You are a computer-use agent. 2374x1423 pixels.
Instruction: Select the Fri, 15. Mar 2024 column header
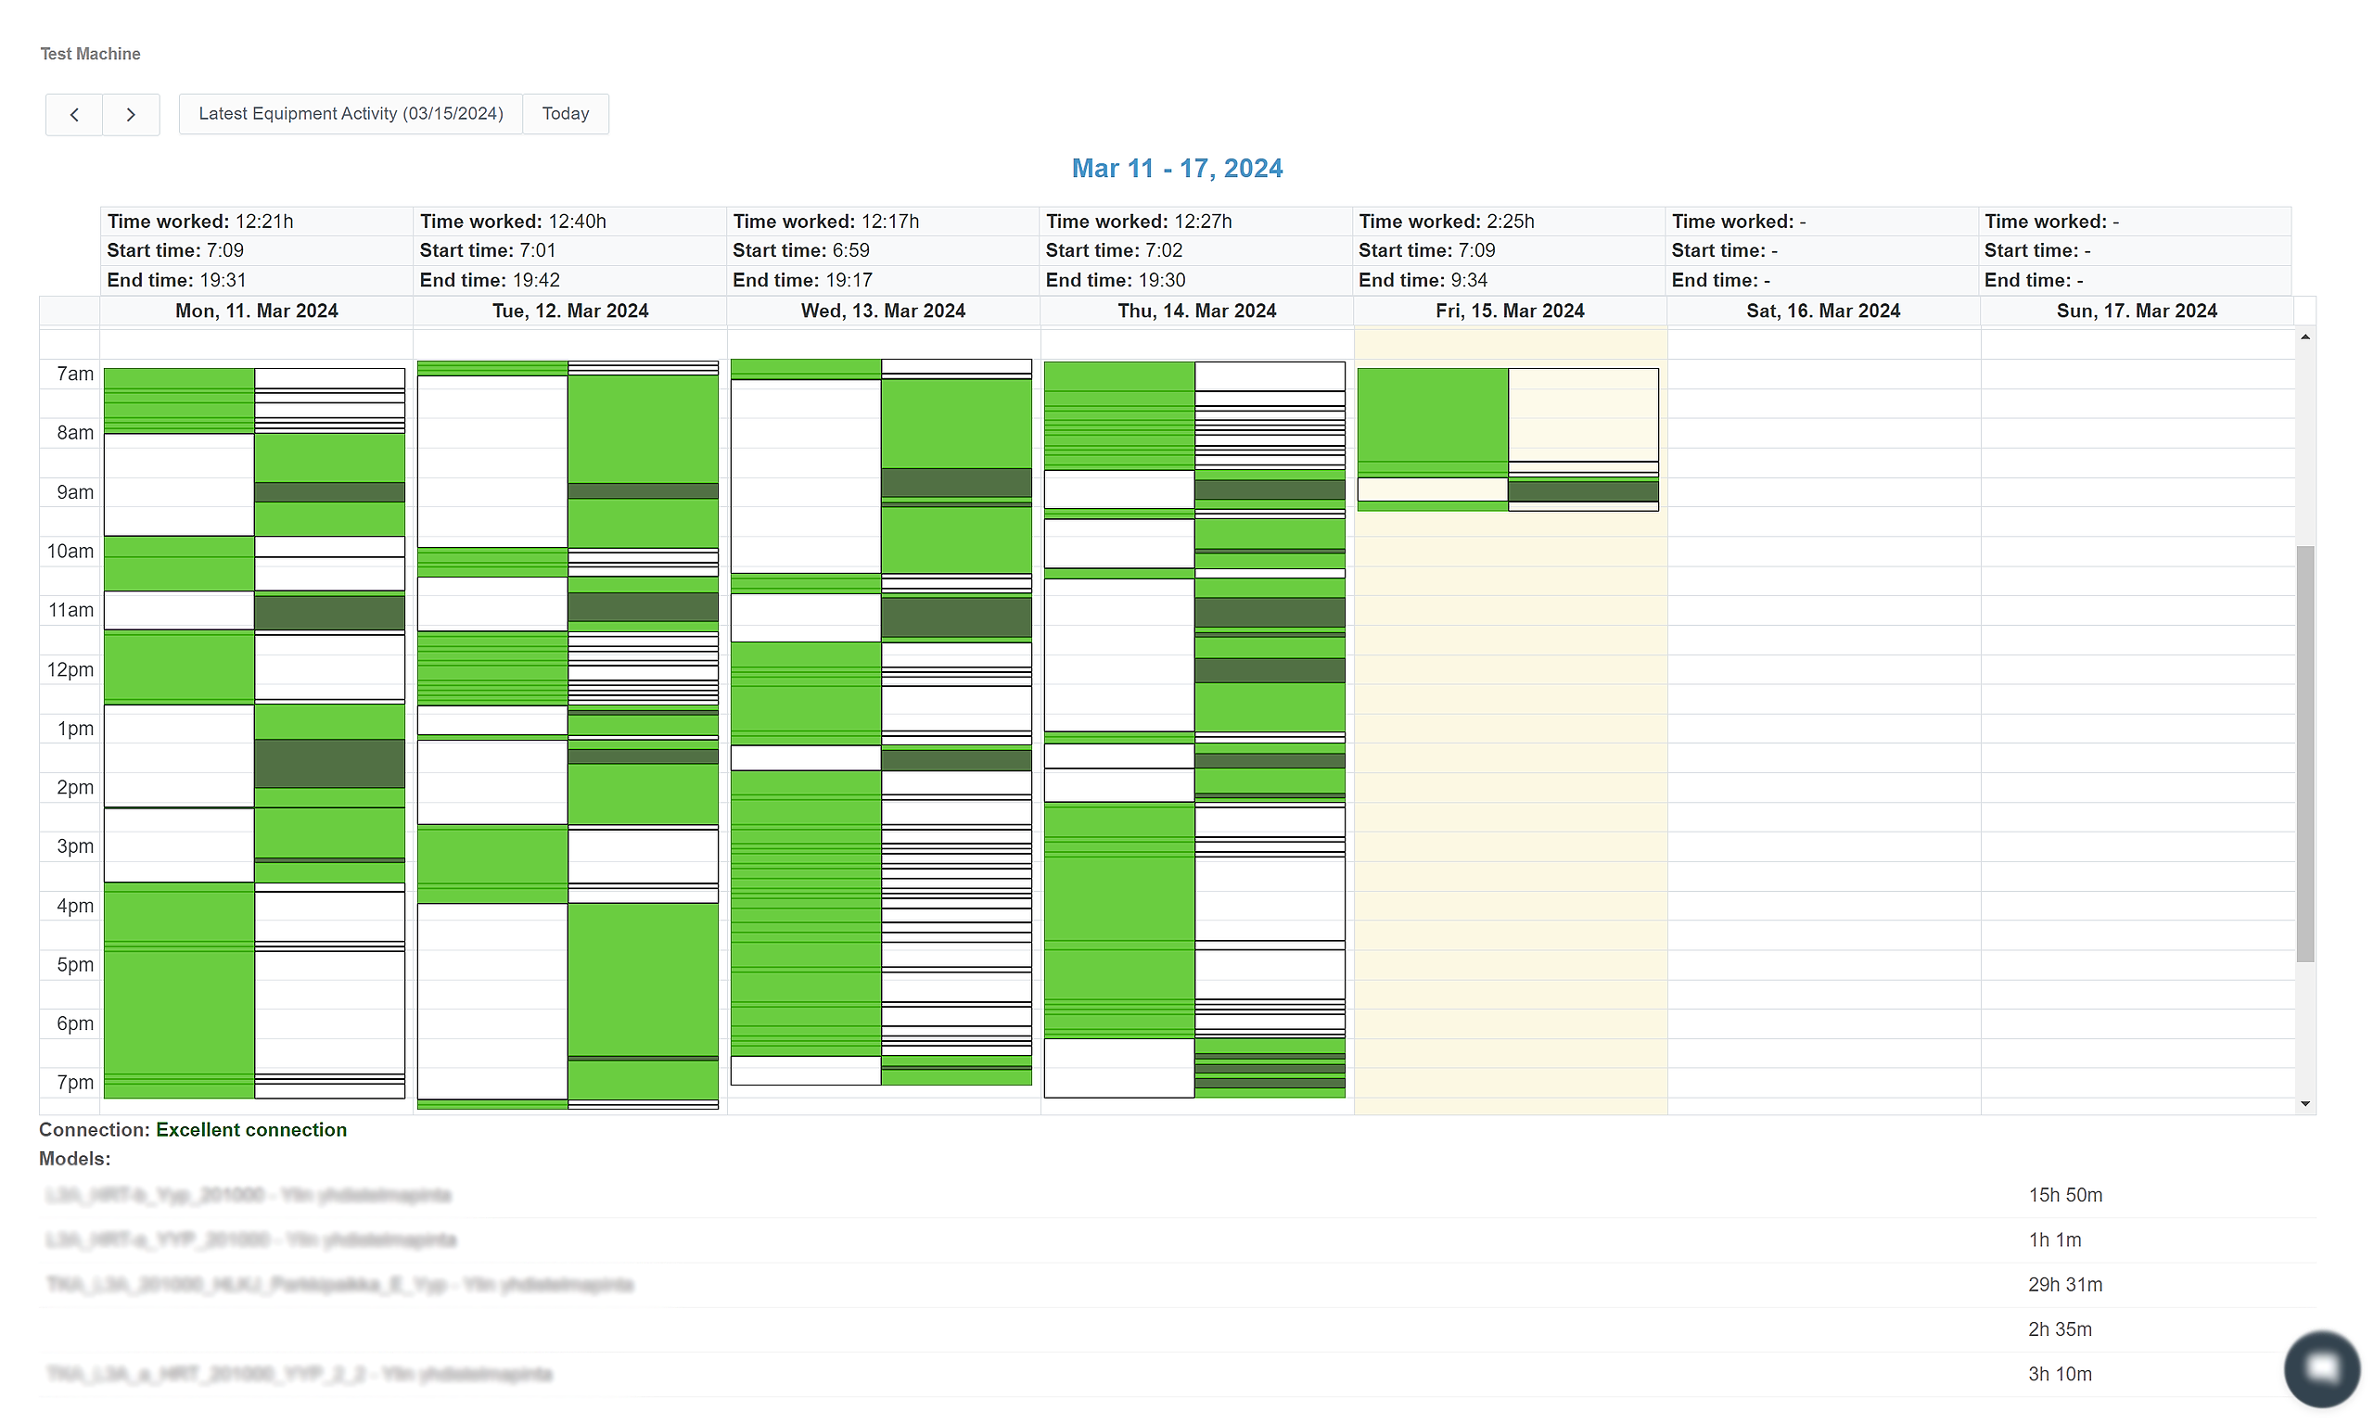coord(1509,311)
